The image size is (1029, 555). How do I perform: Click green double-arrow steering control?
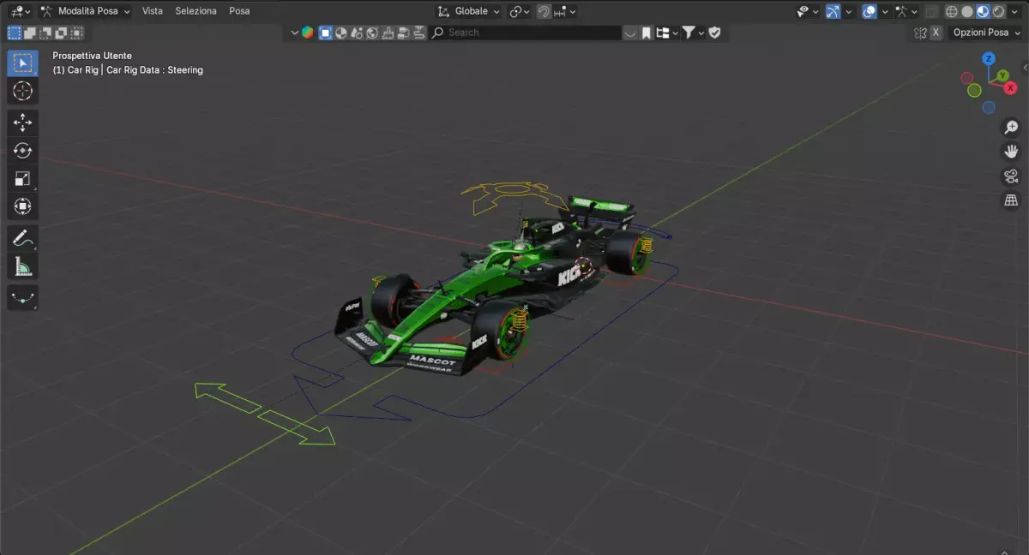(264, 414)
